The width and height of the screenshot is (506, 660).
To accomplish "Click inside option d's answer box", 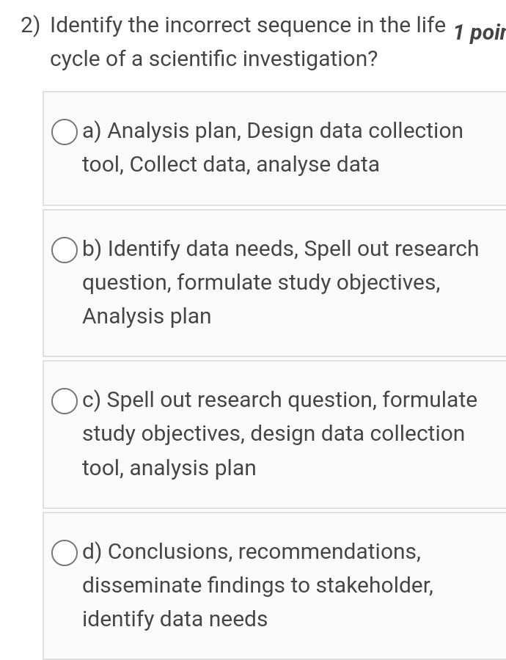I will [x=275, y=585].
